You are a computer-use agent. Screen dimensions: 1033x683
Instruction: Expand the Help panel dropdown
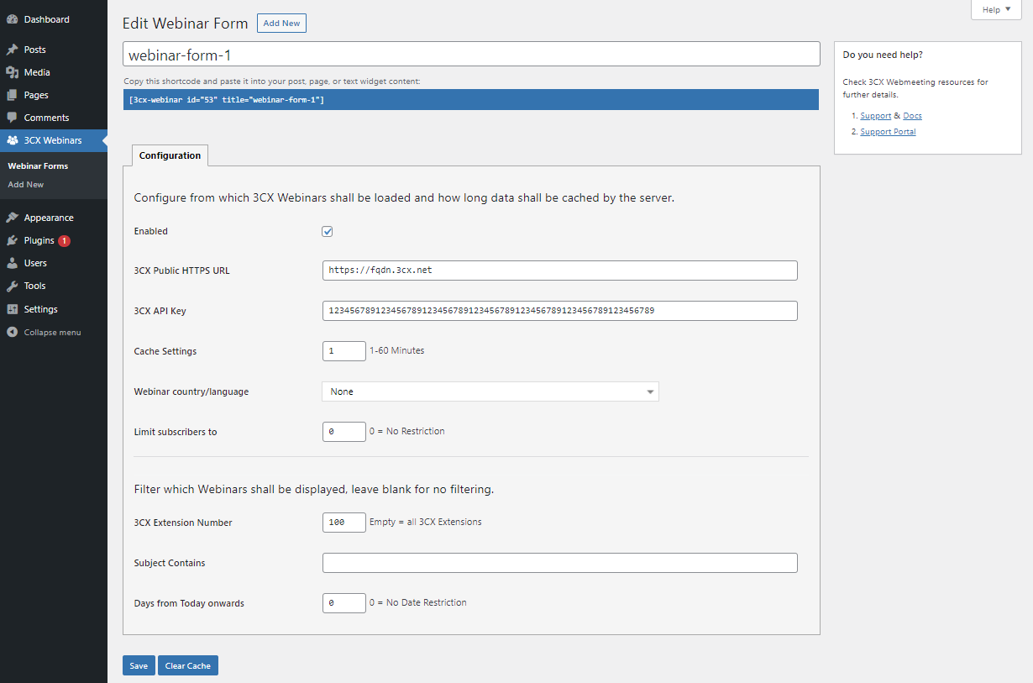pyautogui.click(x=996, y=9)
